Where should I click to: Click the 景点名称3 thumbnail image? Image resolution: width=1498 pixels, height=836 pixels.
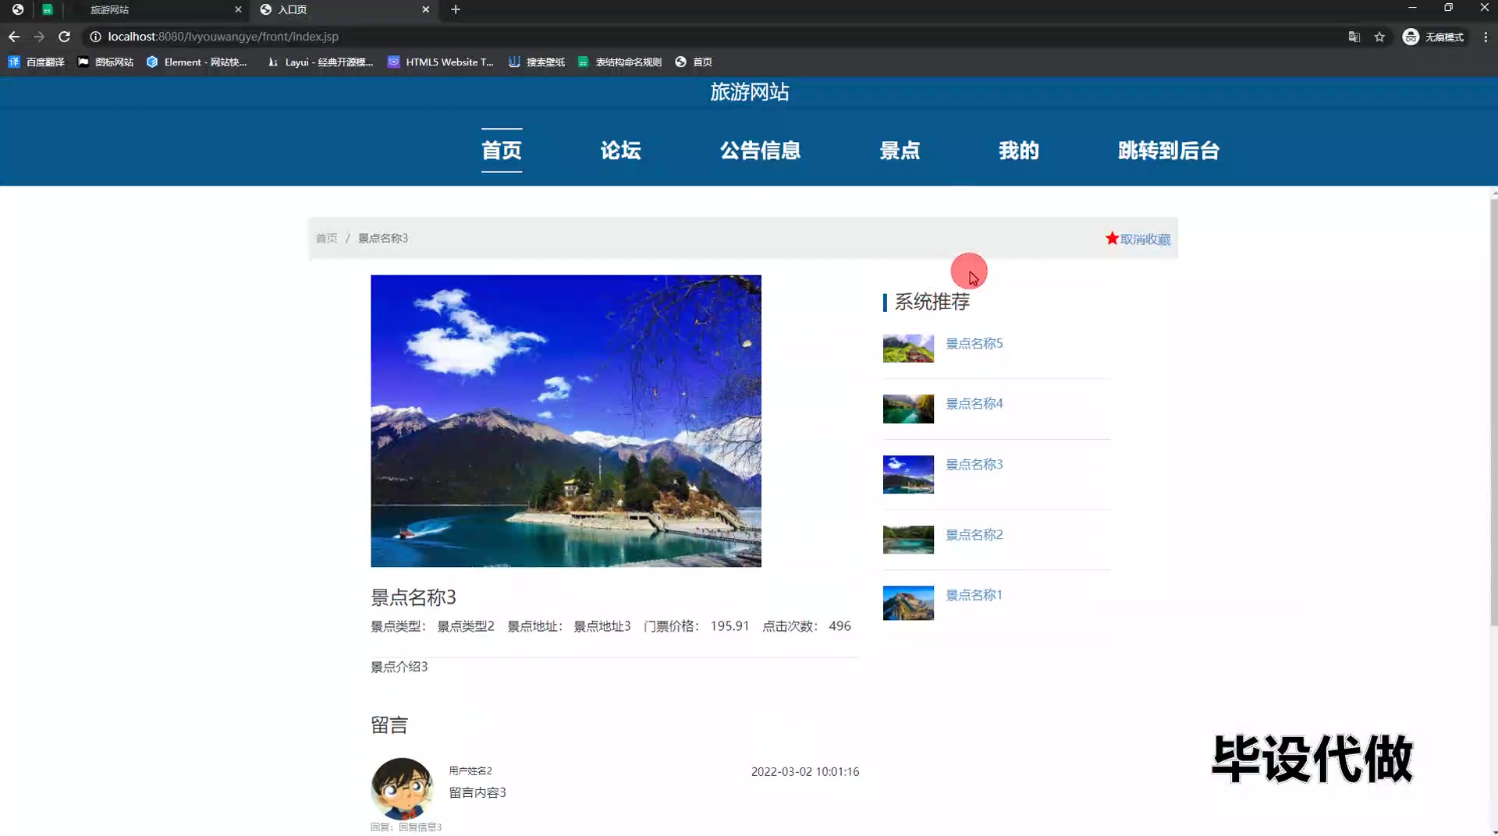coord(908,474)
